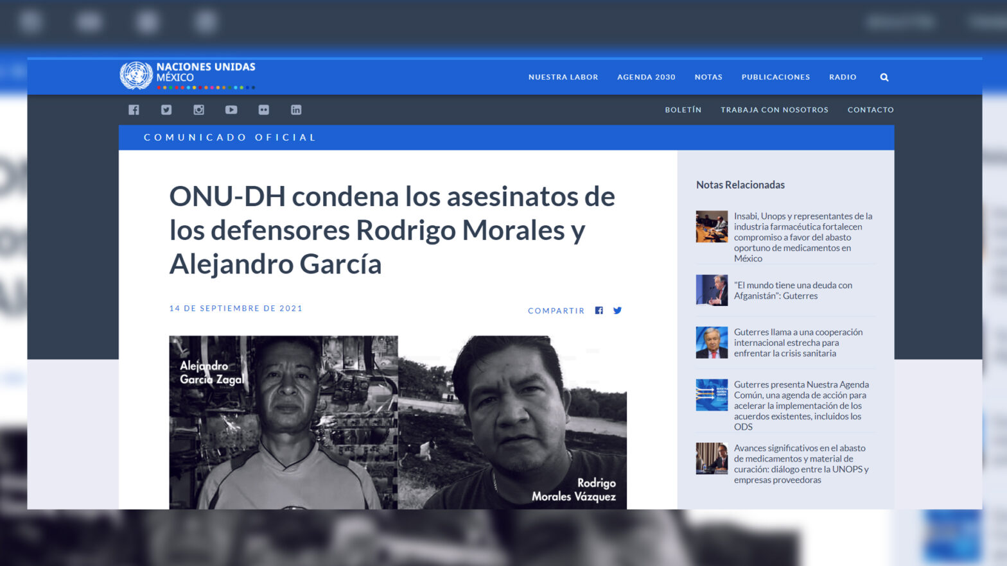1007x566 pixels.
Task: Click the LinkedIn social icon
Action: (x=296, y=110)
